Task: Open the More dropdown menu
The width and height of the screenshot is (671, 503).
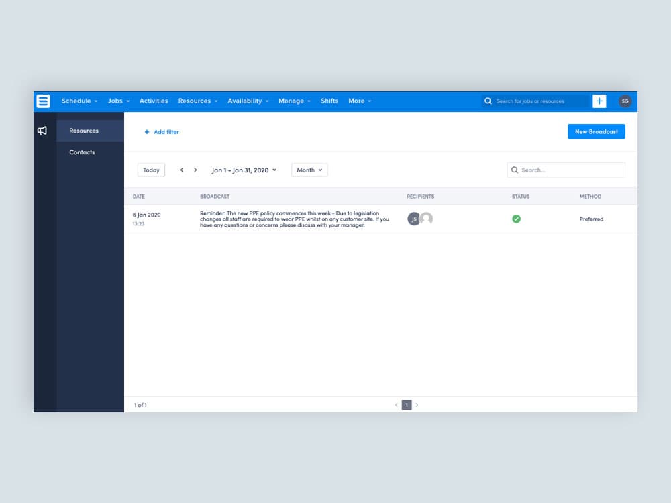Action: click(360, 101)
